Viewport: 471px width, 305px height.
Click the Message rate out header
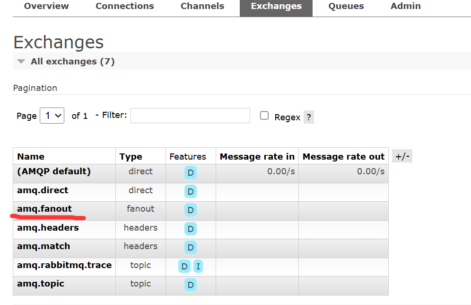point(343,157)
